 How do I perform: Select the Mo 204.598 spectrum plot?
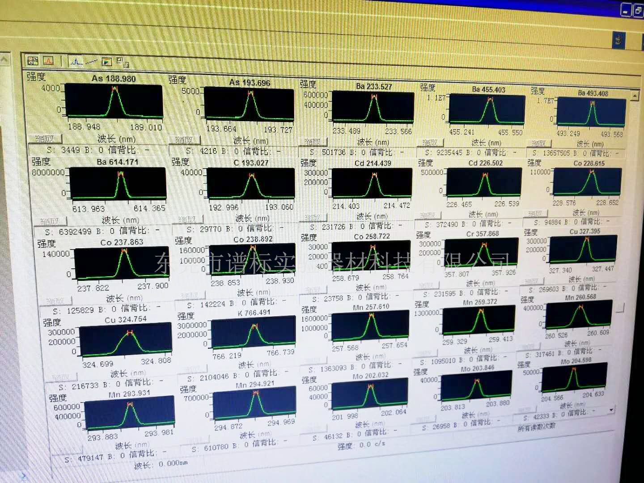(x=574, y=377)
